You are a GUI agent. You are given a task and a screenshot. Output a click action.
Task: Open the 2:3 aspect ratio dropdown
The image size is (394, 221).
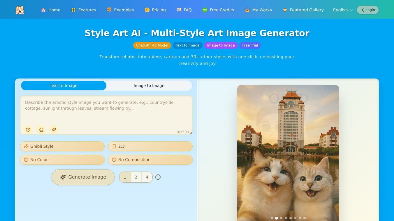[150, 146]
